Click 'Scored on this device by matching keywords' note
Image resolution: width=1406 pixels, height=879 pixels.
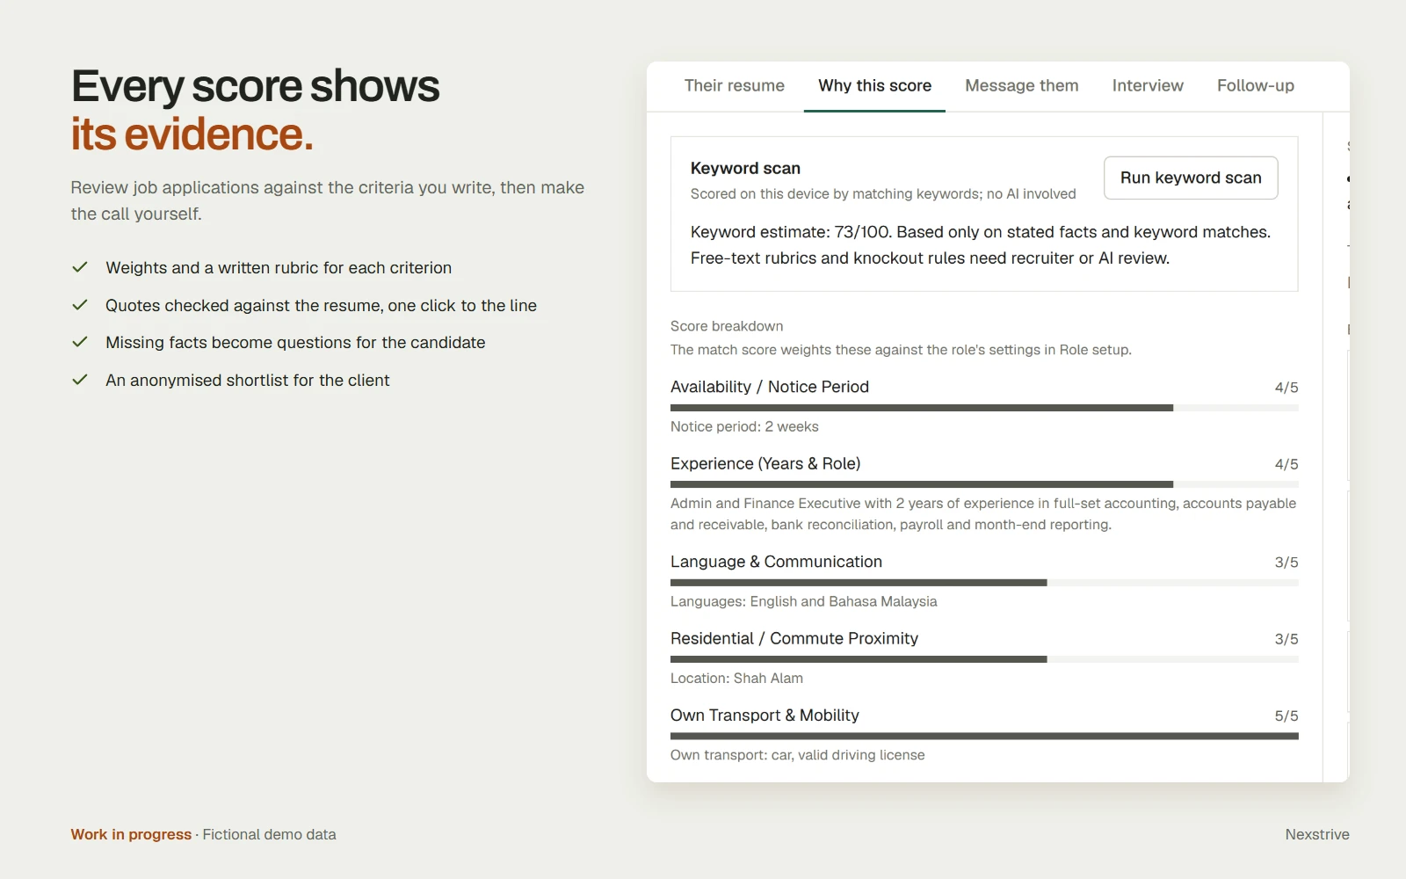pyautogui.click(x=883, y=193)
